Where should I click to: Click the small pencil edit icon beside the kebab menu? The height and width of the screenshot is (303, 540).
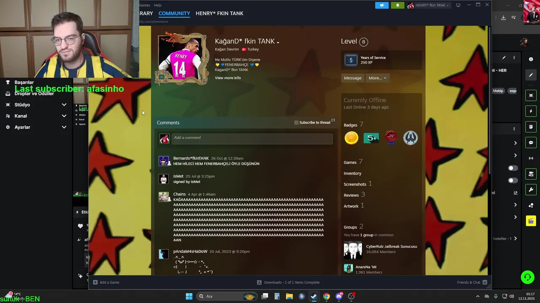tap(504, 58)
